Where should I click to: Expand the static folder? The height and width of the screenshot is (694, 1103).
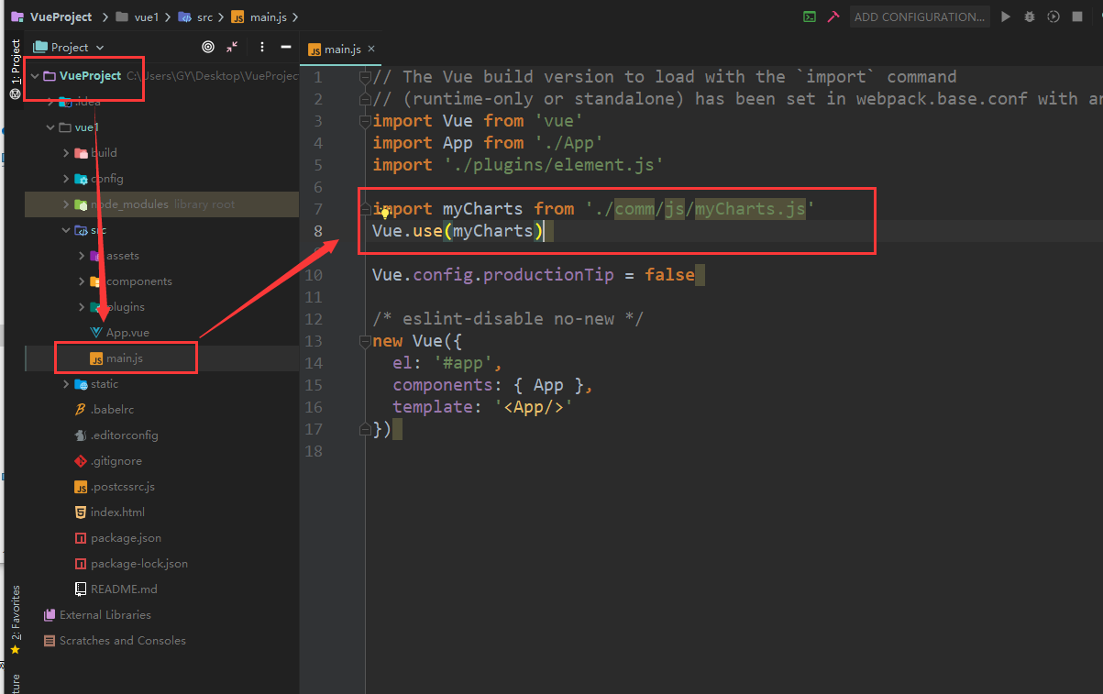point(66,384)
